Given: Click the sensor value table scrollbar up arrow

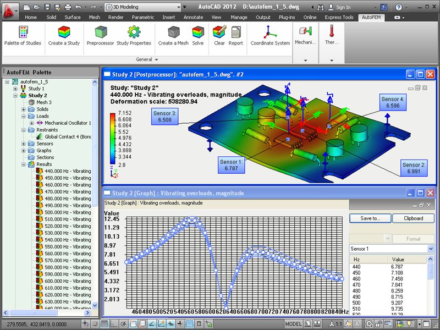Looking at the screenshot, I should pos(431,258).
